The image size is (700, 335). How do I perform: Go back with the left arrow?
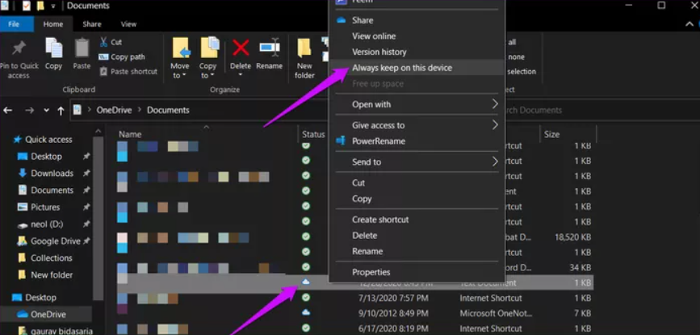pyautogui.click(x=7, y=110)
